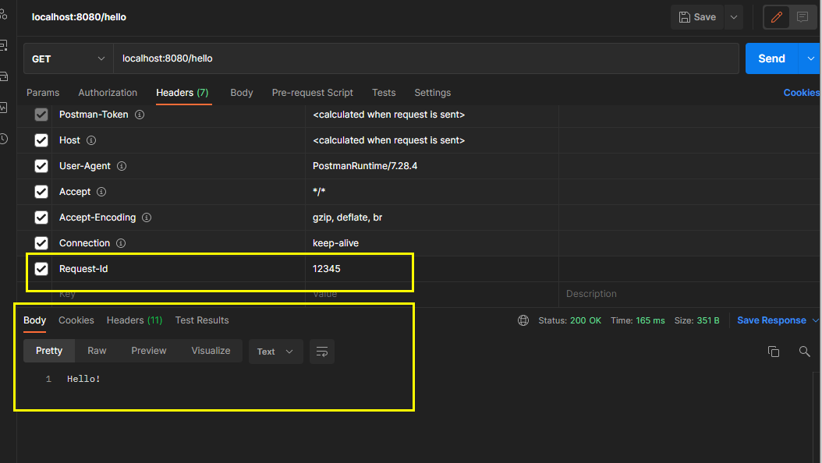Switch to the Authorization tab

click(x=108, y=93)
